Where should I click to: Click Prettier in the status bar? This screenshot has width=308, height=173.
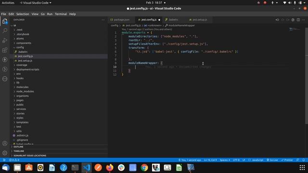point(287,160)
